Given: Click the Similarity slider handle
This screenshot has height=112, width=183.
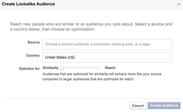Looking at the screenshot, I should (62, 68).
